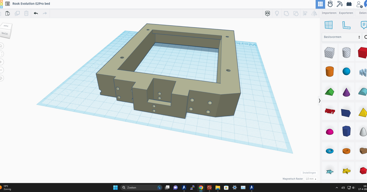This screenshot has width=367, height=192.
Task: Collapse the shapes panel with the chevron
Action: 319,101
